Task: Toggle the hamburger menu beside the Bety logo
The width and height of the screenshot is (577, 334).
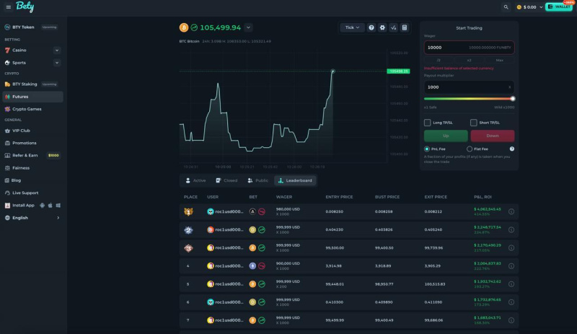Action: [x=8, y=7]
